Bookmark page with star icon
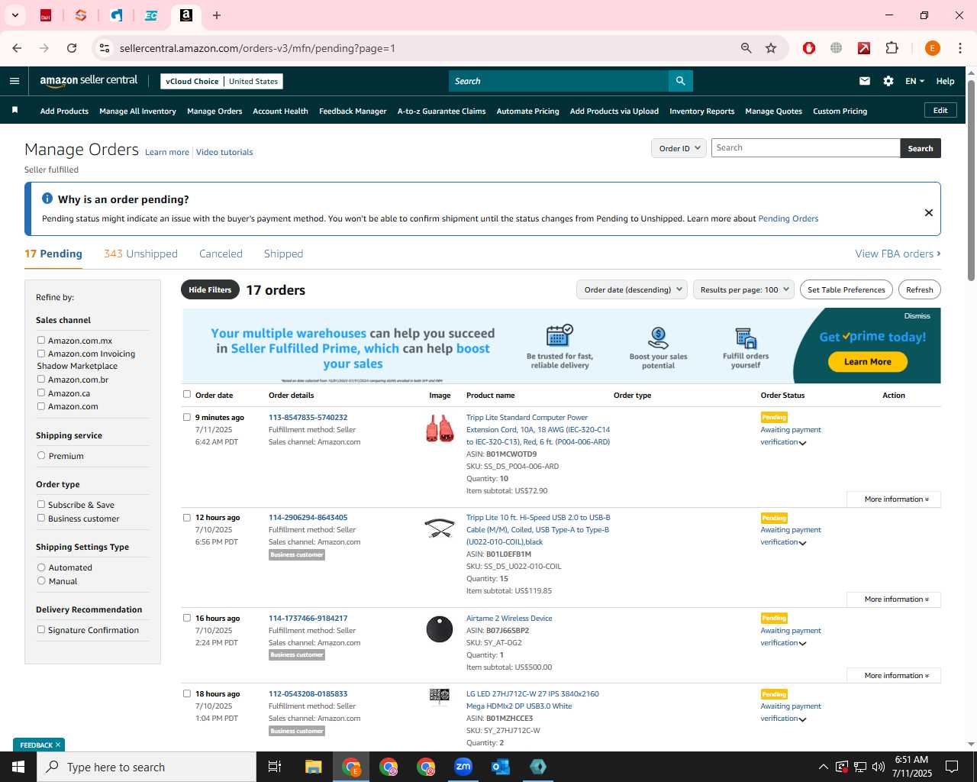This screenshot has height=782, width=977. 771,48
